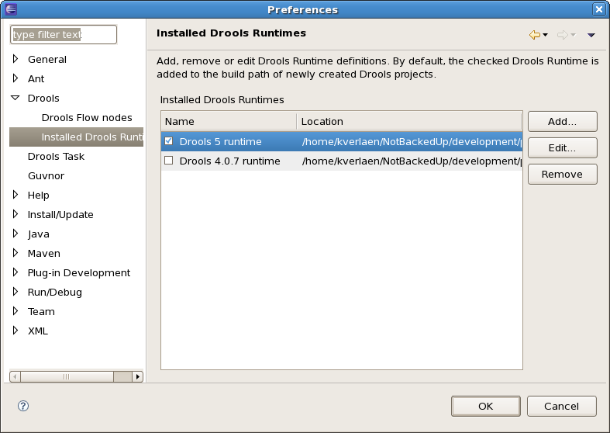The image size is (610, 433).
Task: Close the Preferences dialog with X
Action: (x=598, y=9)
